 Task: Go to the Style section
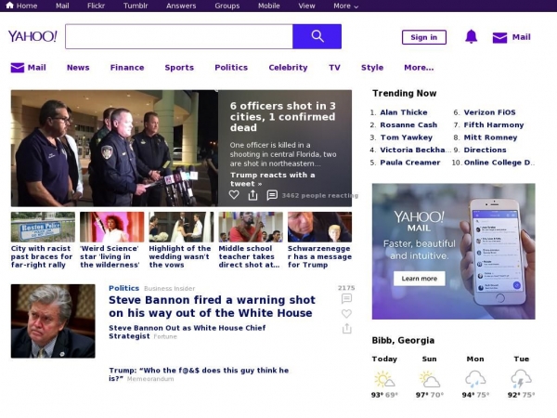(372, 68)
